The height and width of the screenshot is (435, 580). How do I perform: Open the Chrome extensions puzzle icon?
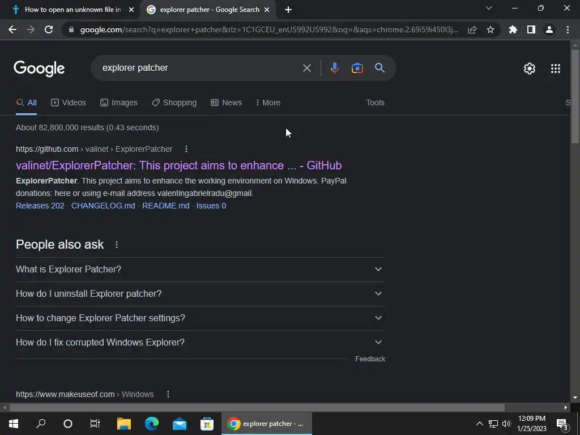[513, 29]
